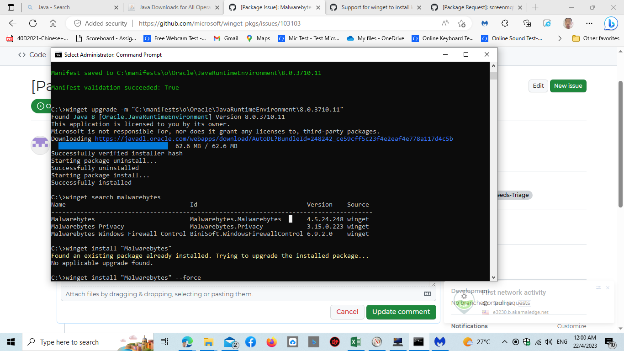This screenshot has height=351, width=624.
Task: Click the New issue button
Action: (568, 85)
